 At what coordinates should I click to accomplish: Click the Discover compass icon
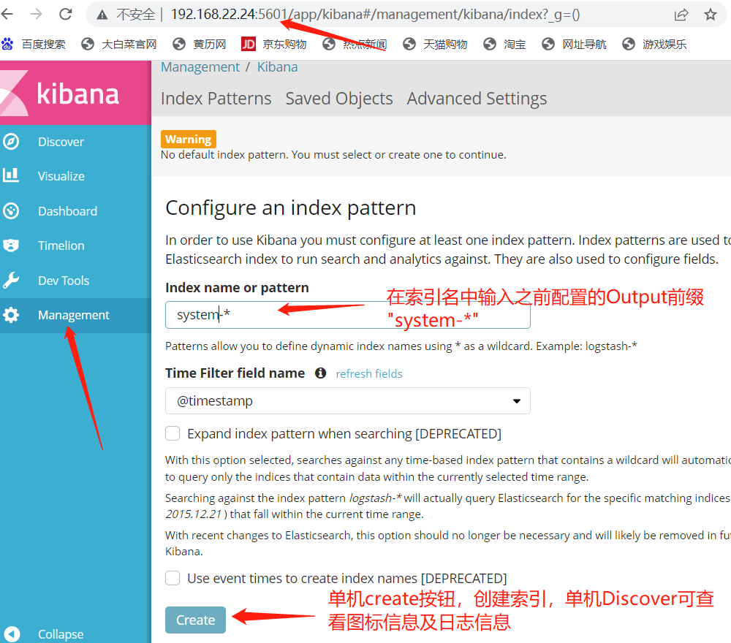[x=11, y=141]
